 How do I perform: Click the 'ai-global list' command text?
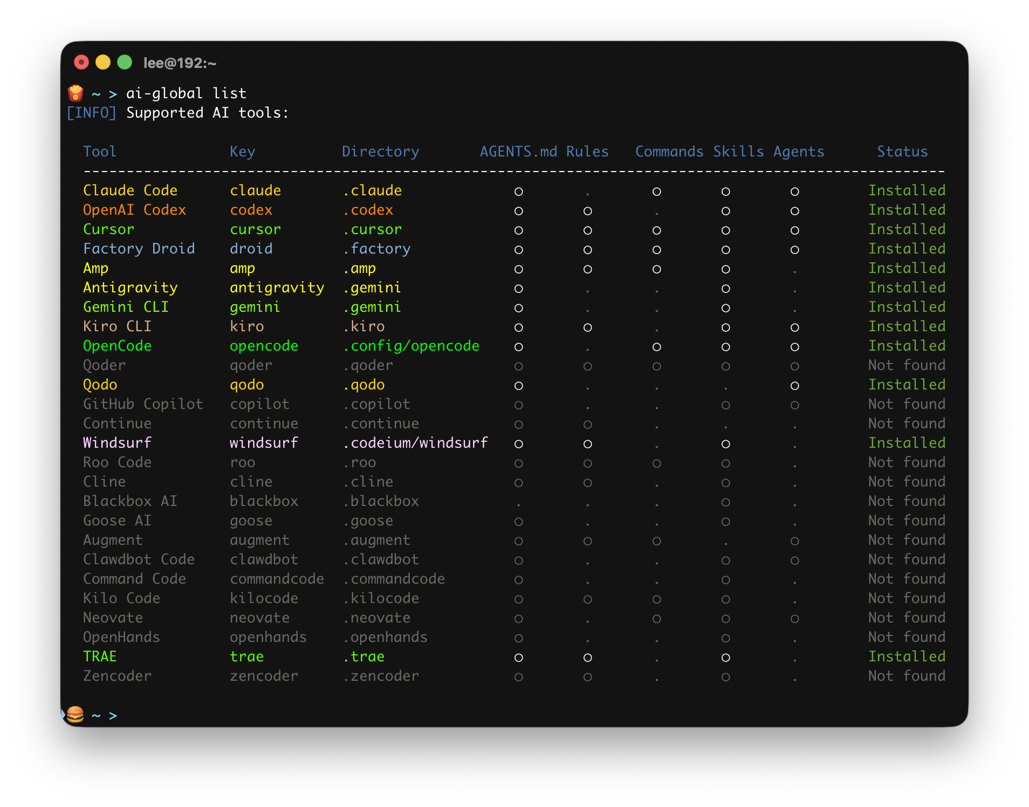click(186, 93)
